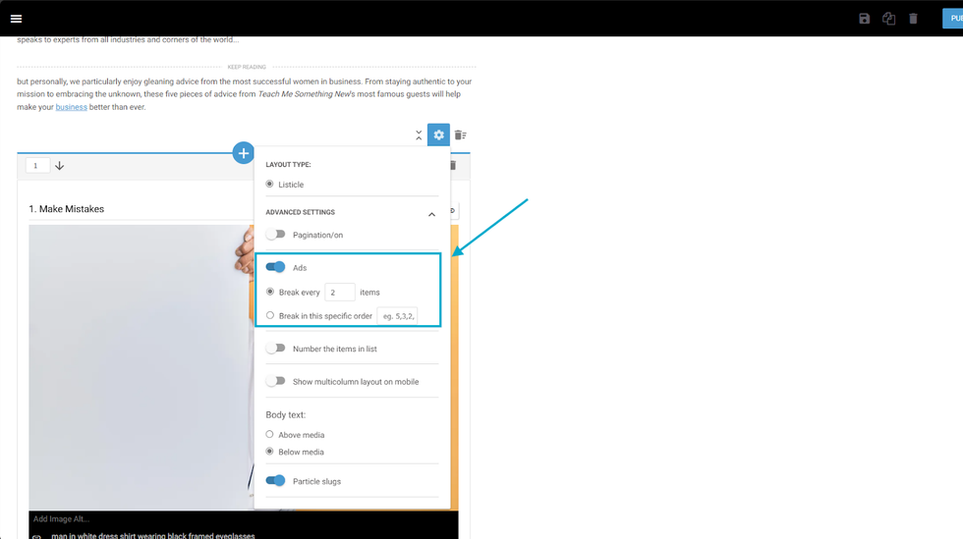Select Break in this specific order
Viewport: 963px width, 539px height.
pyautogui.click(x=270, y=316)
